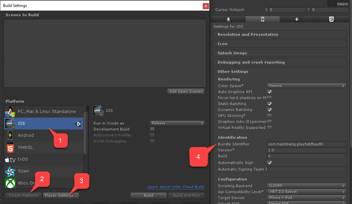Select the Xbox One icon
Image resolution: width=352 pixels, height=204 pixels.
pyautogui.click(x=10, y=183)
